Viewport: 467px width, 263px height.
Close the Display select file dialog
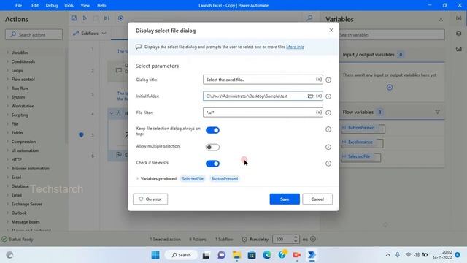(x=331, y=30)
